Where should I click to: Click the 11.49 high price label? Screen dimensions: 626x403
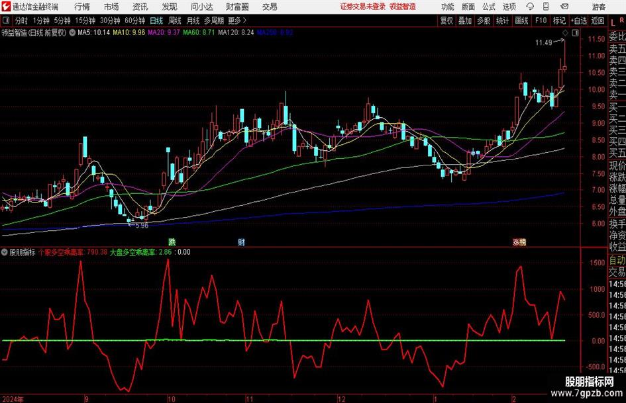tap(543, 42)
